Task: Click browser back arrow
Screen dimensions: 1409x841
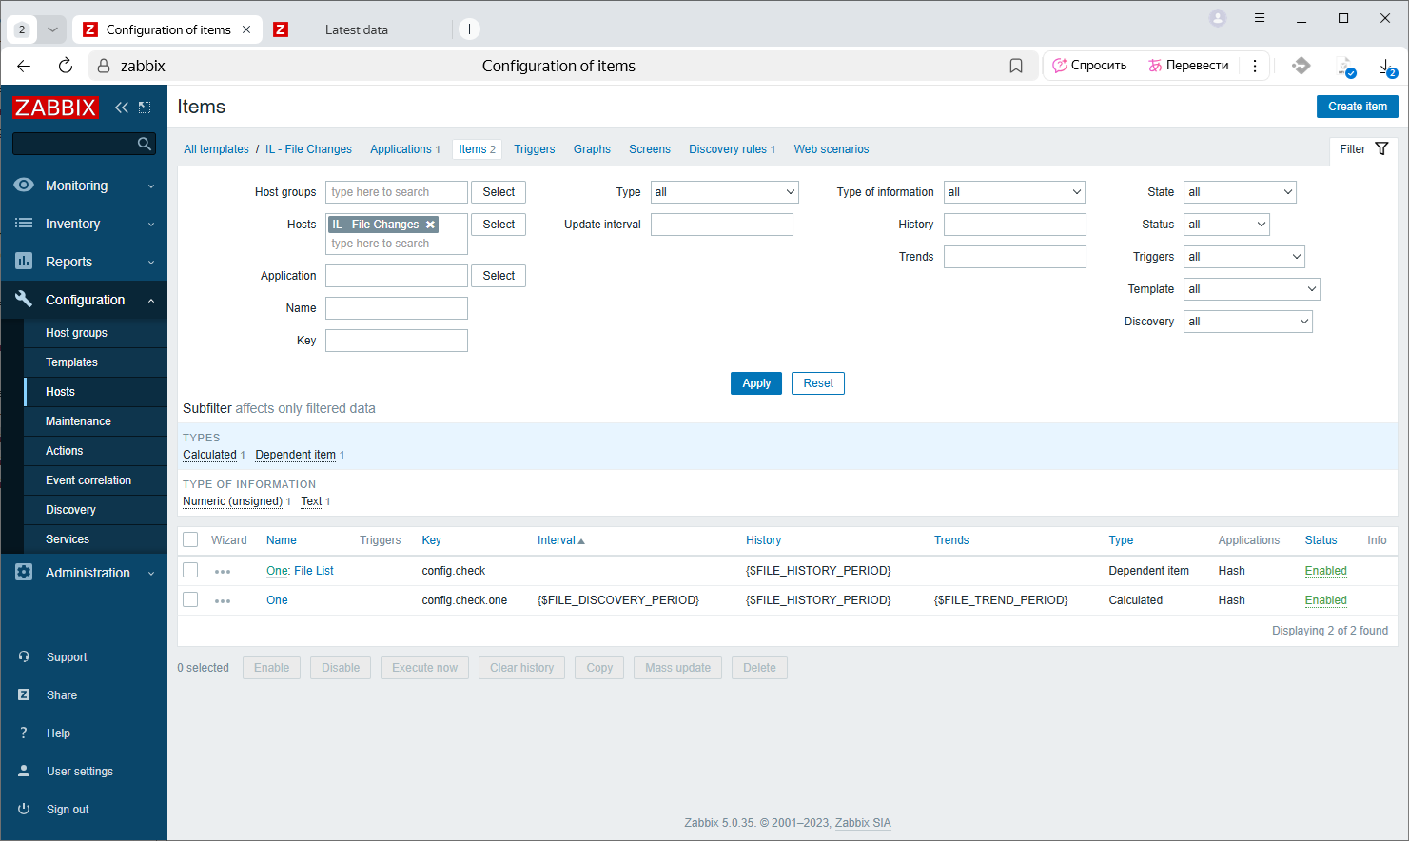Action: [x=24, y=66]
